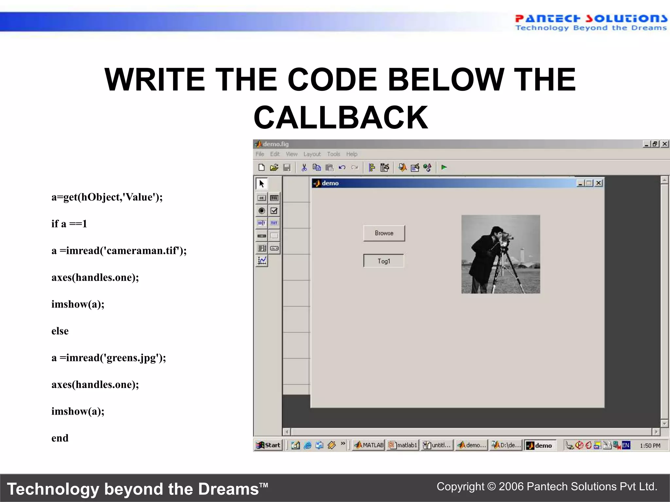Screen dimensions: 670x502
Task: Create a new GUI with the New icon
Action: 261,168
